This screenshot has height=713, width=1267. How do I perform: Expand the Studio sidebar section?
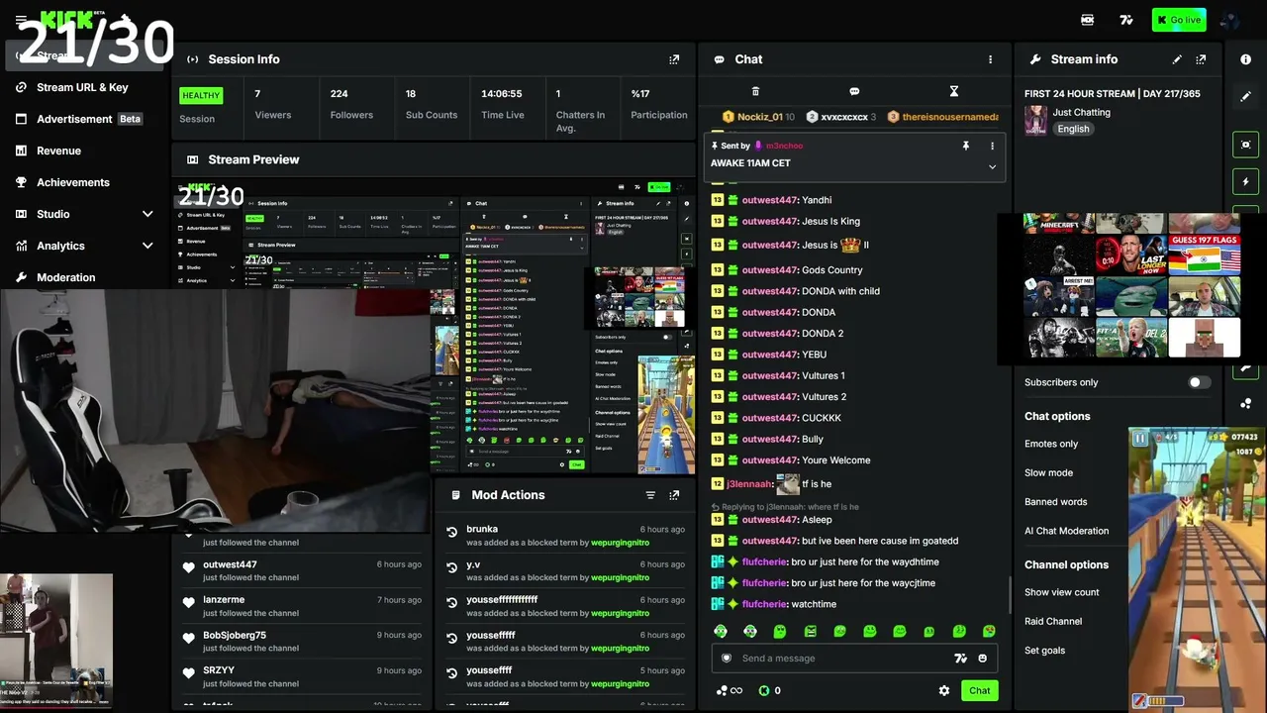coord(147,214)
